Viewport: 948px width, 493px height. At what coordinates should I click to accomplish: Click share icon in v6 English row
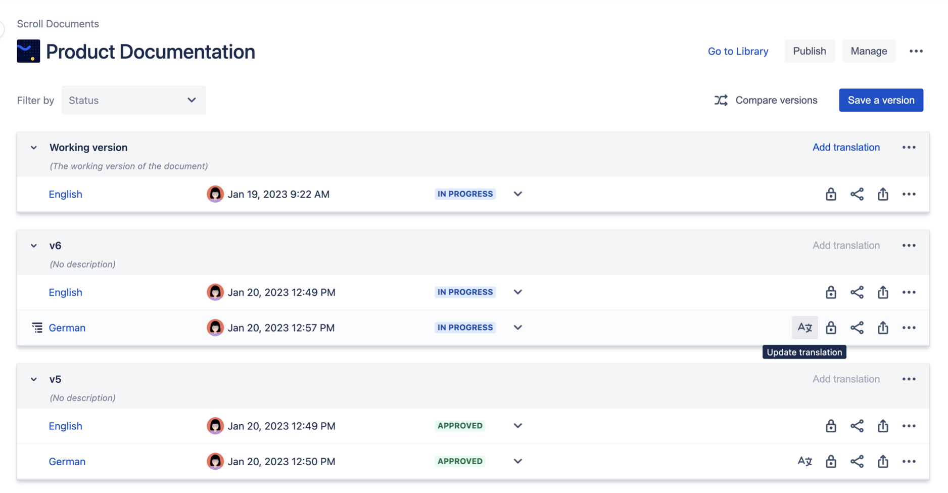[x=857, y=292]
